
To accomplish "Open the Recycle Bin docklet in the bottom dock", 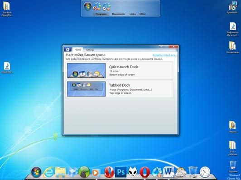I will click(x=193, y=172).
